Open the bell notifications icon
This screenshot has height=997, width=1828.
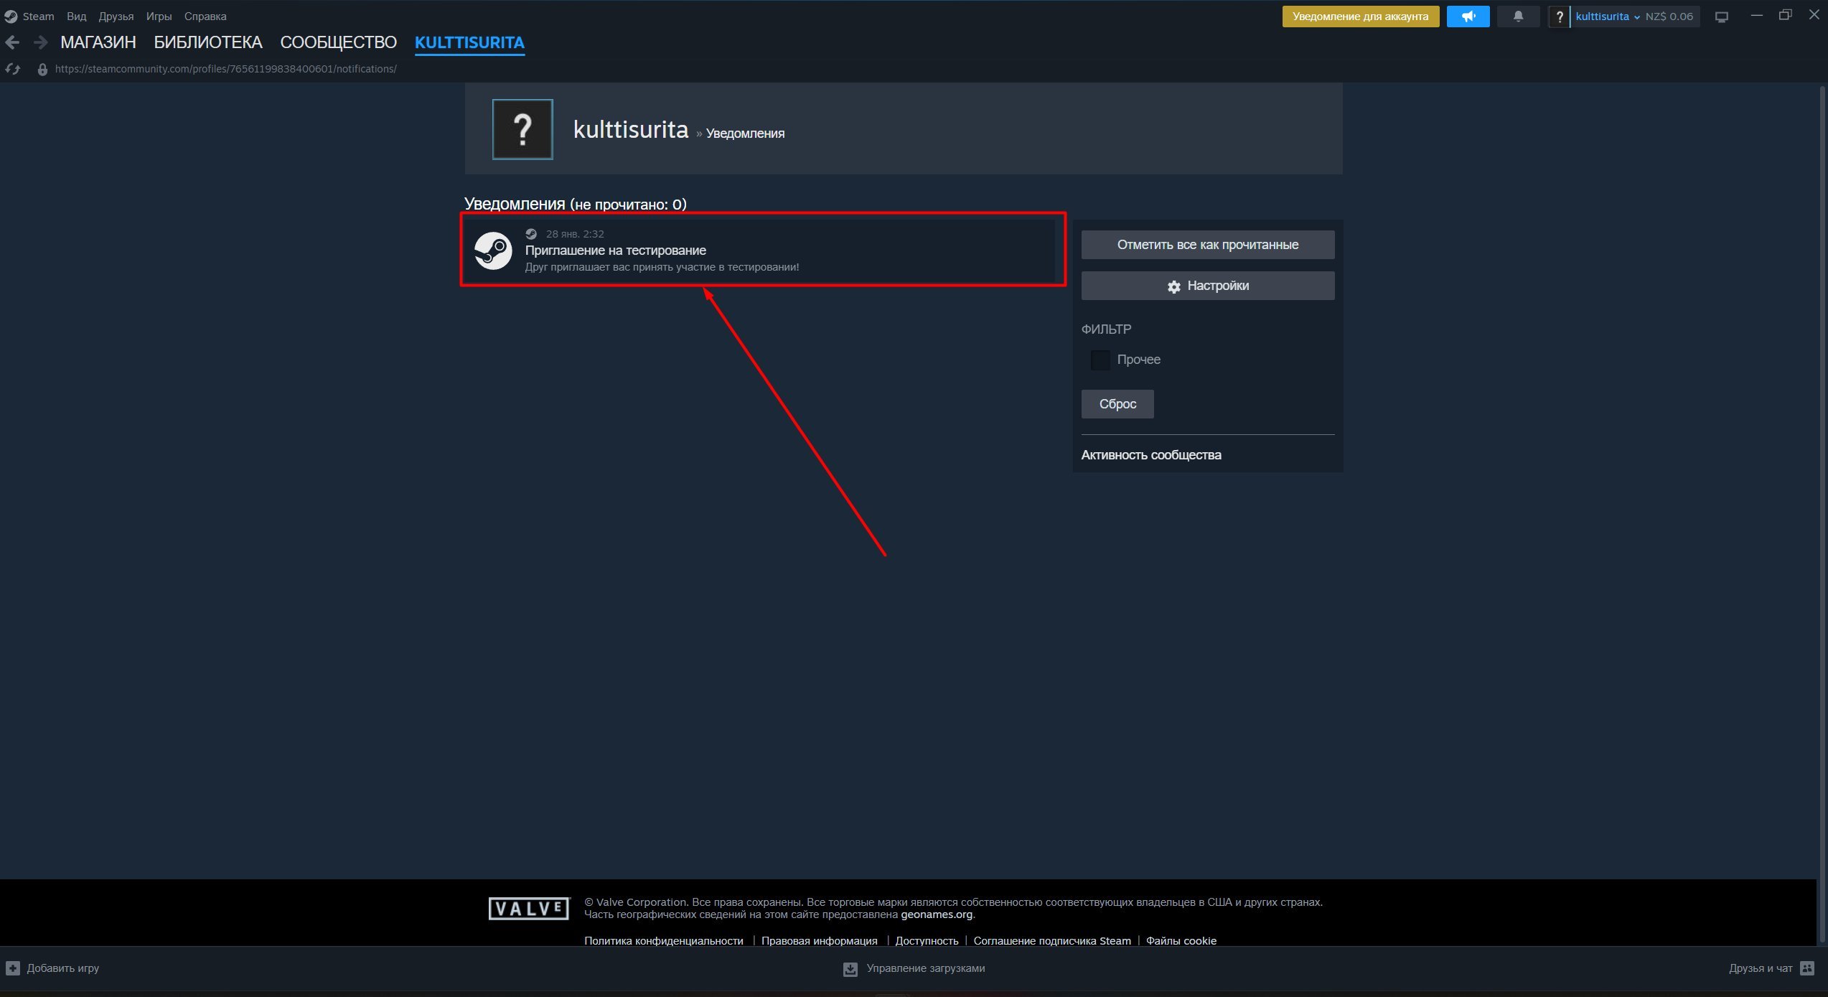(x=1518, y=17)
